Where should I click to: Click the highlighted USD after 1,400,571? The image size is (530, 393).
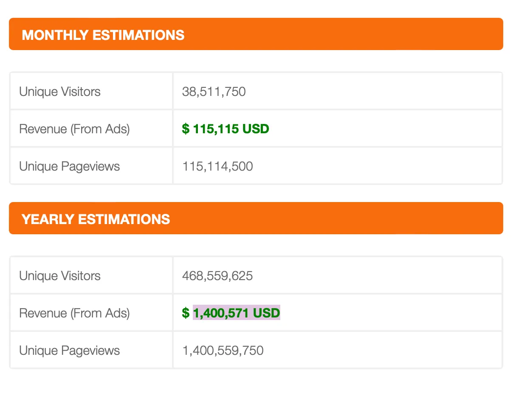pos(266,313)
